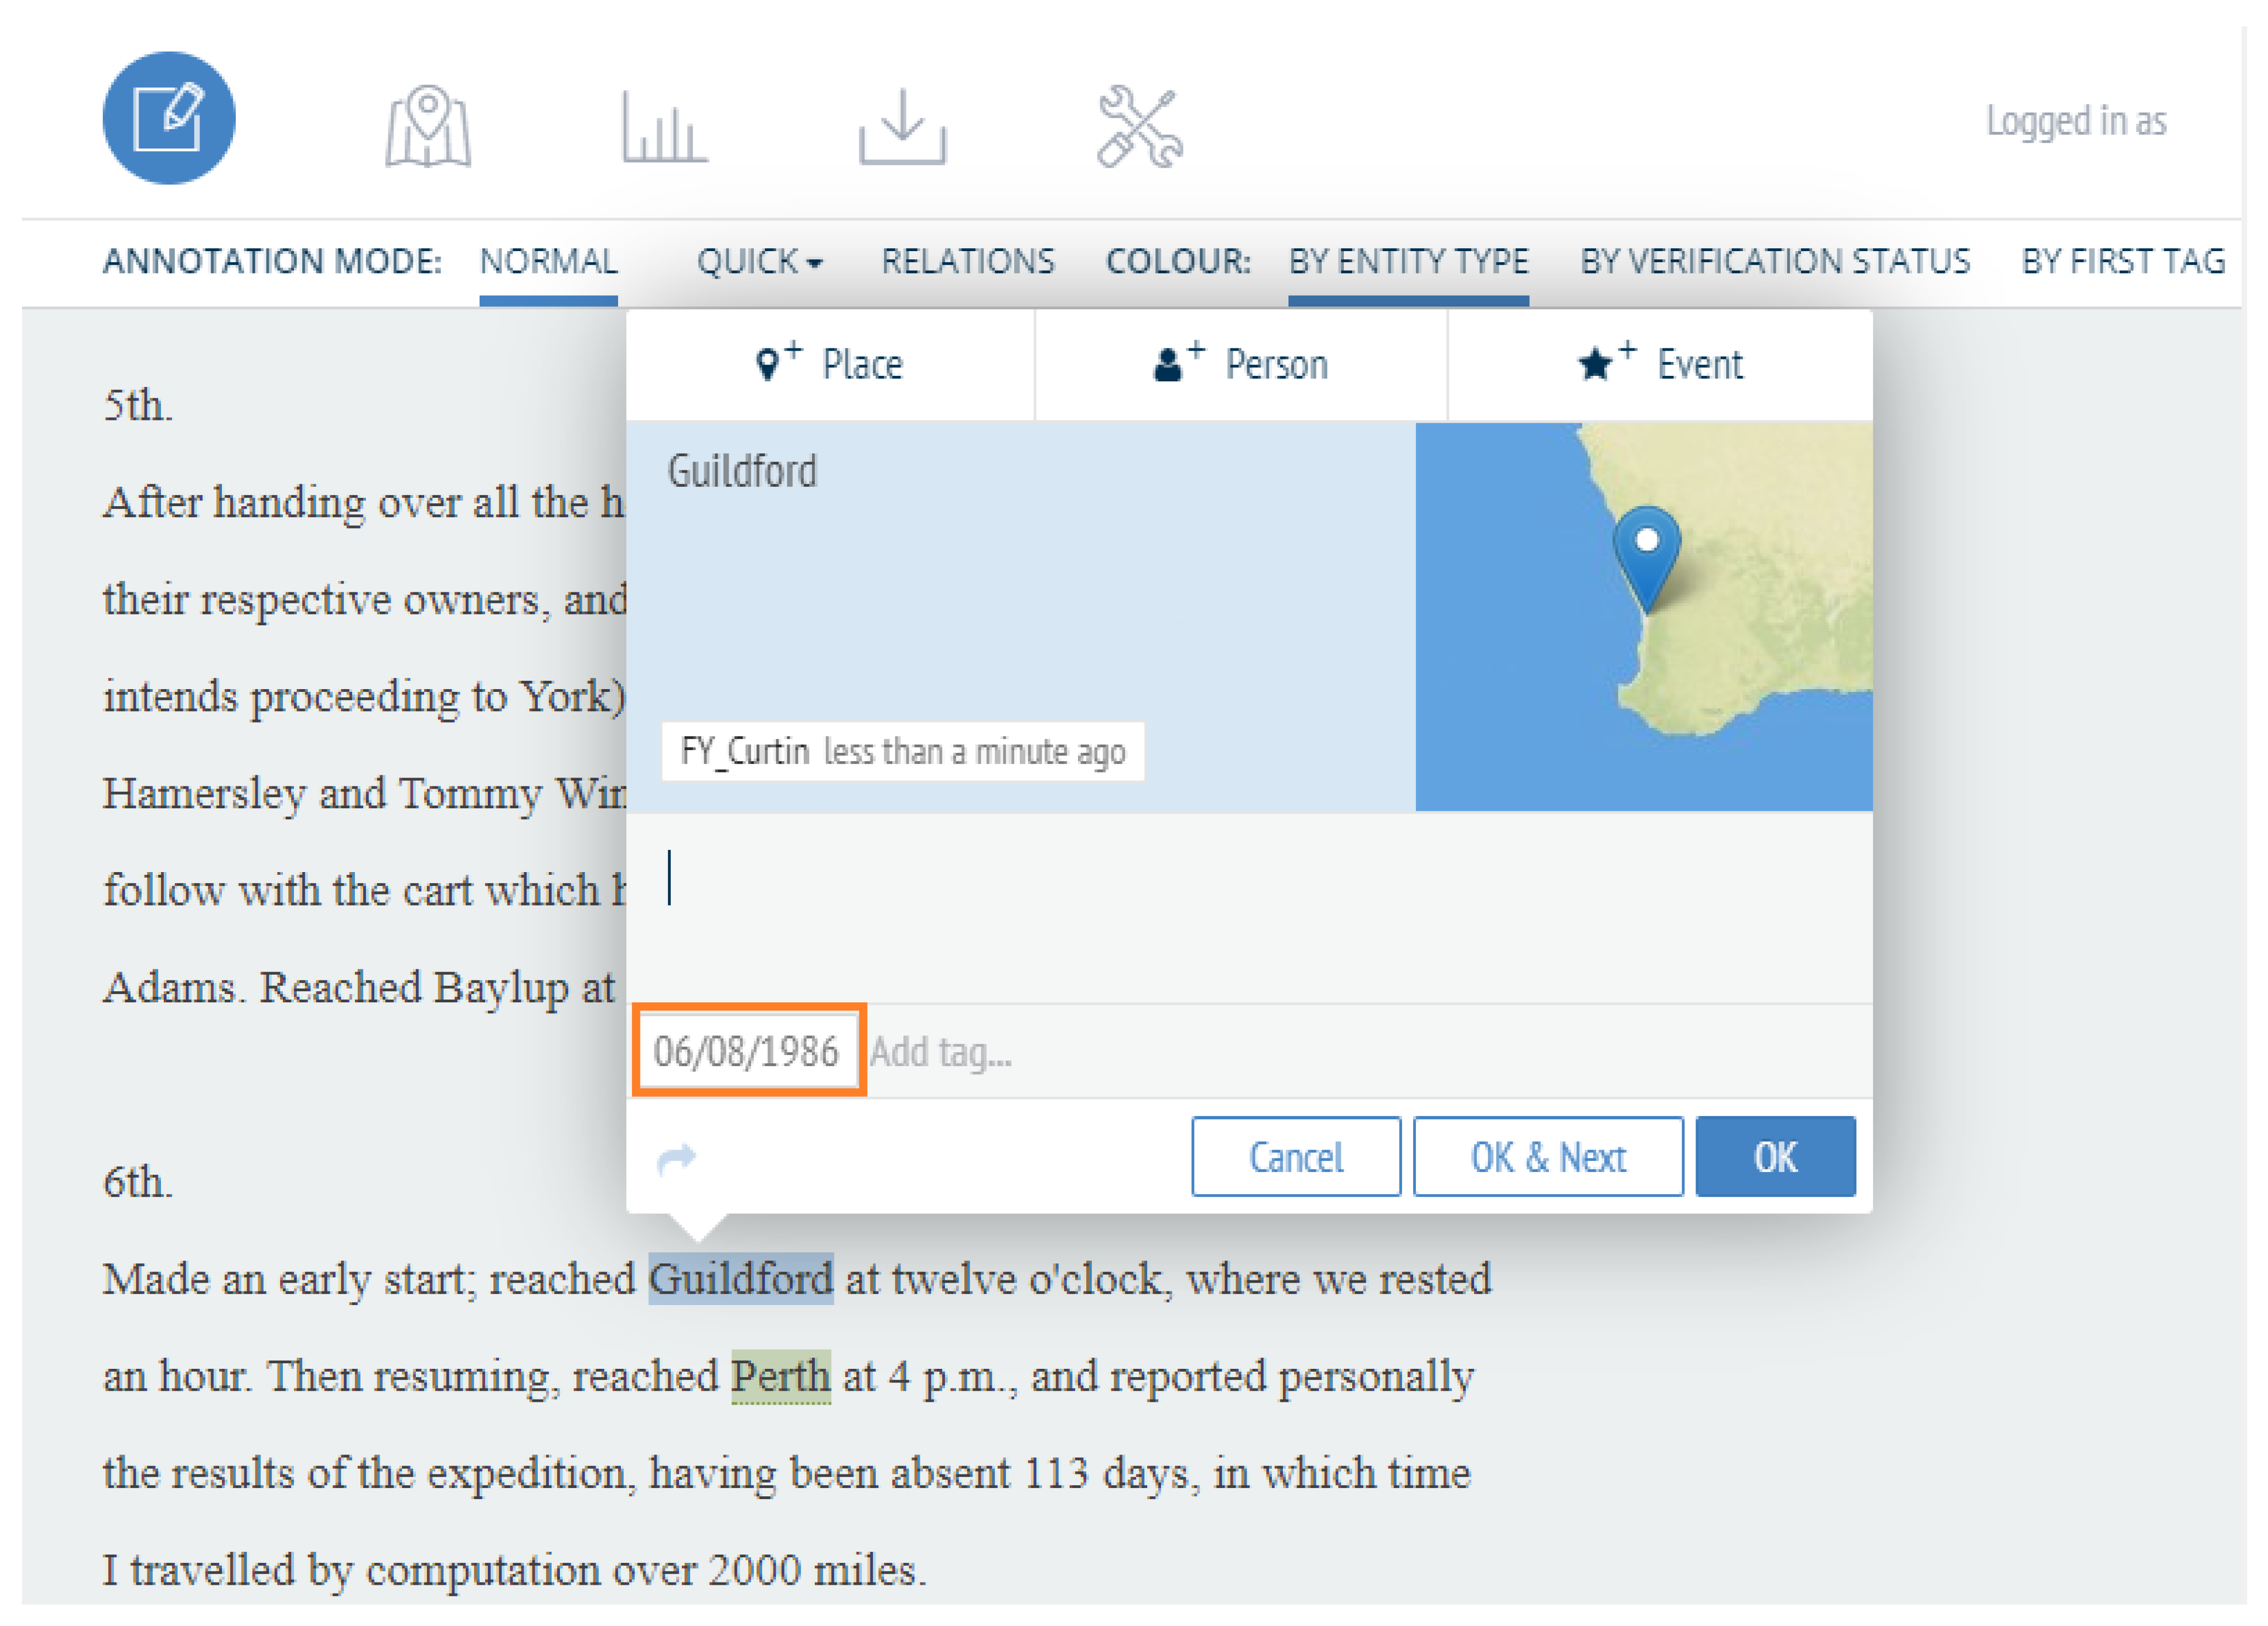This screenshot has height=1626, width=2268.
Task: Add an Event annotation
Action: 1660,365
